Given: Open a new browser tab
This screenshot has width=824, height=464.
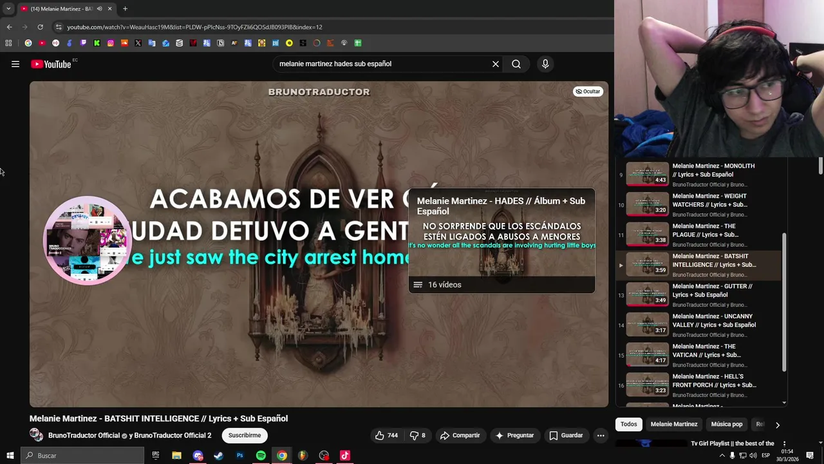Looking at the screenshot, I should click(125, 9).
